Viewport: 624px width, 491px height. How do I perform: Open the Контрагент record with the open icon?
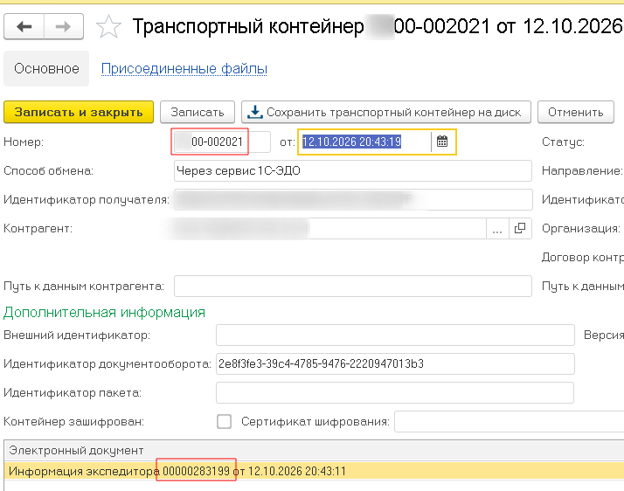[x=520, y=228]
